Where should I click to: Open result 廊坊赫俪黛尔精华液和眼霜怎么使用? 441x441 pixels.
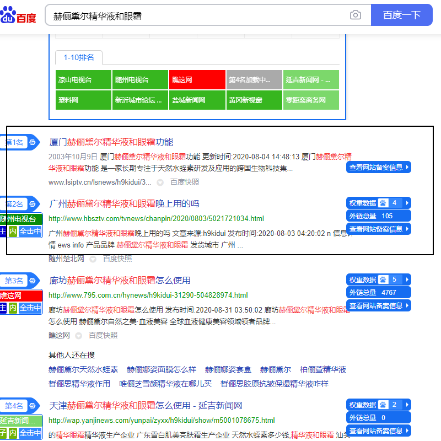click(120, 281)
